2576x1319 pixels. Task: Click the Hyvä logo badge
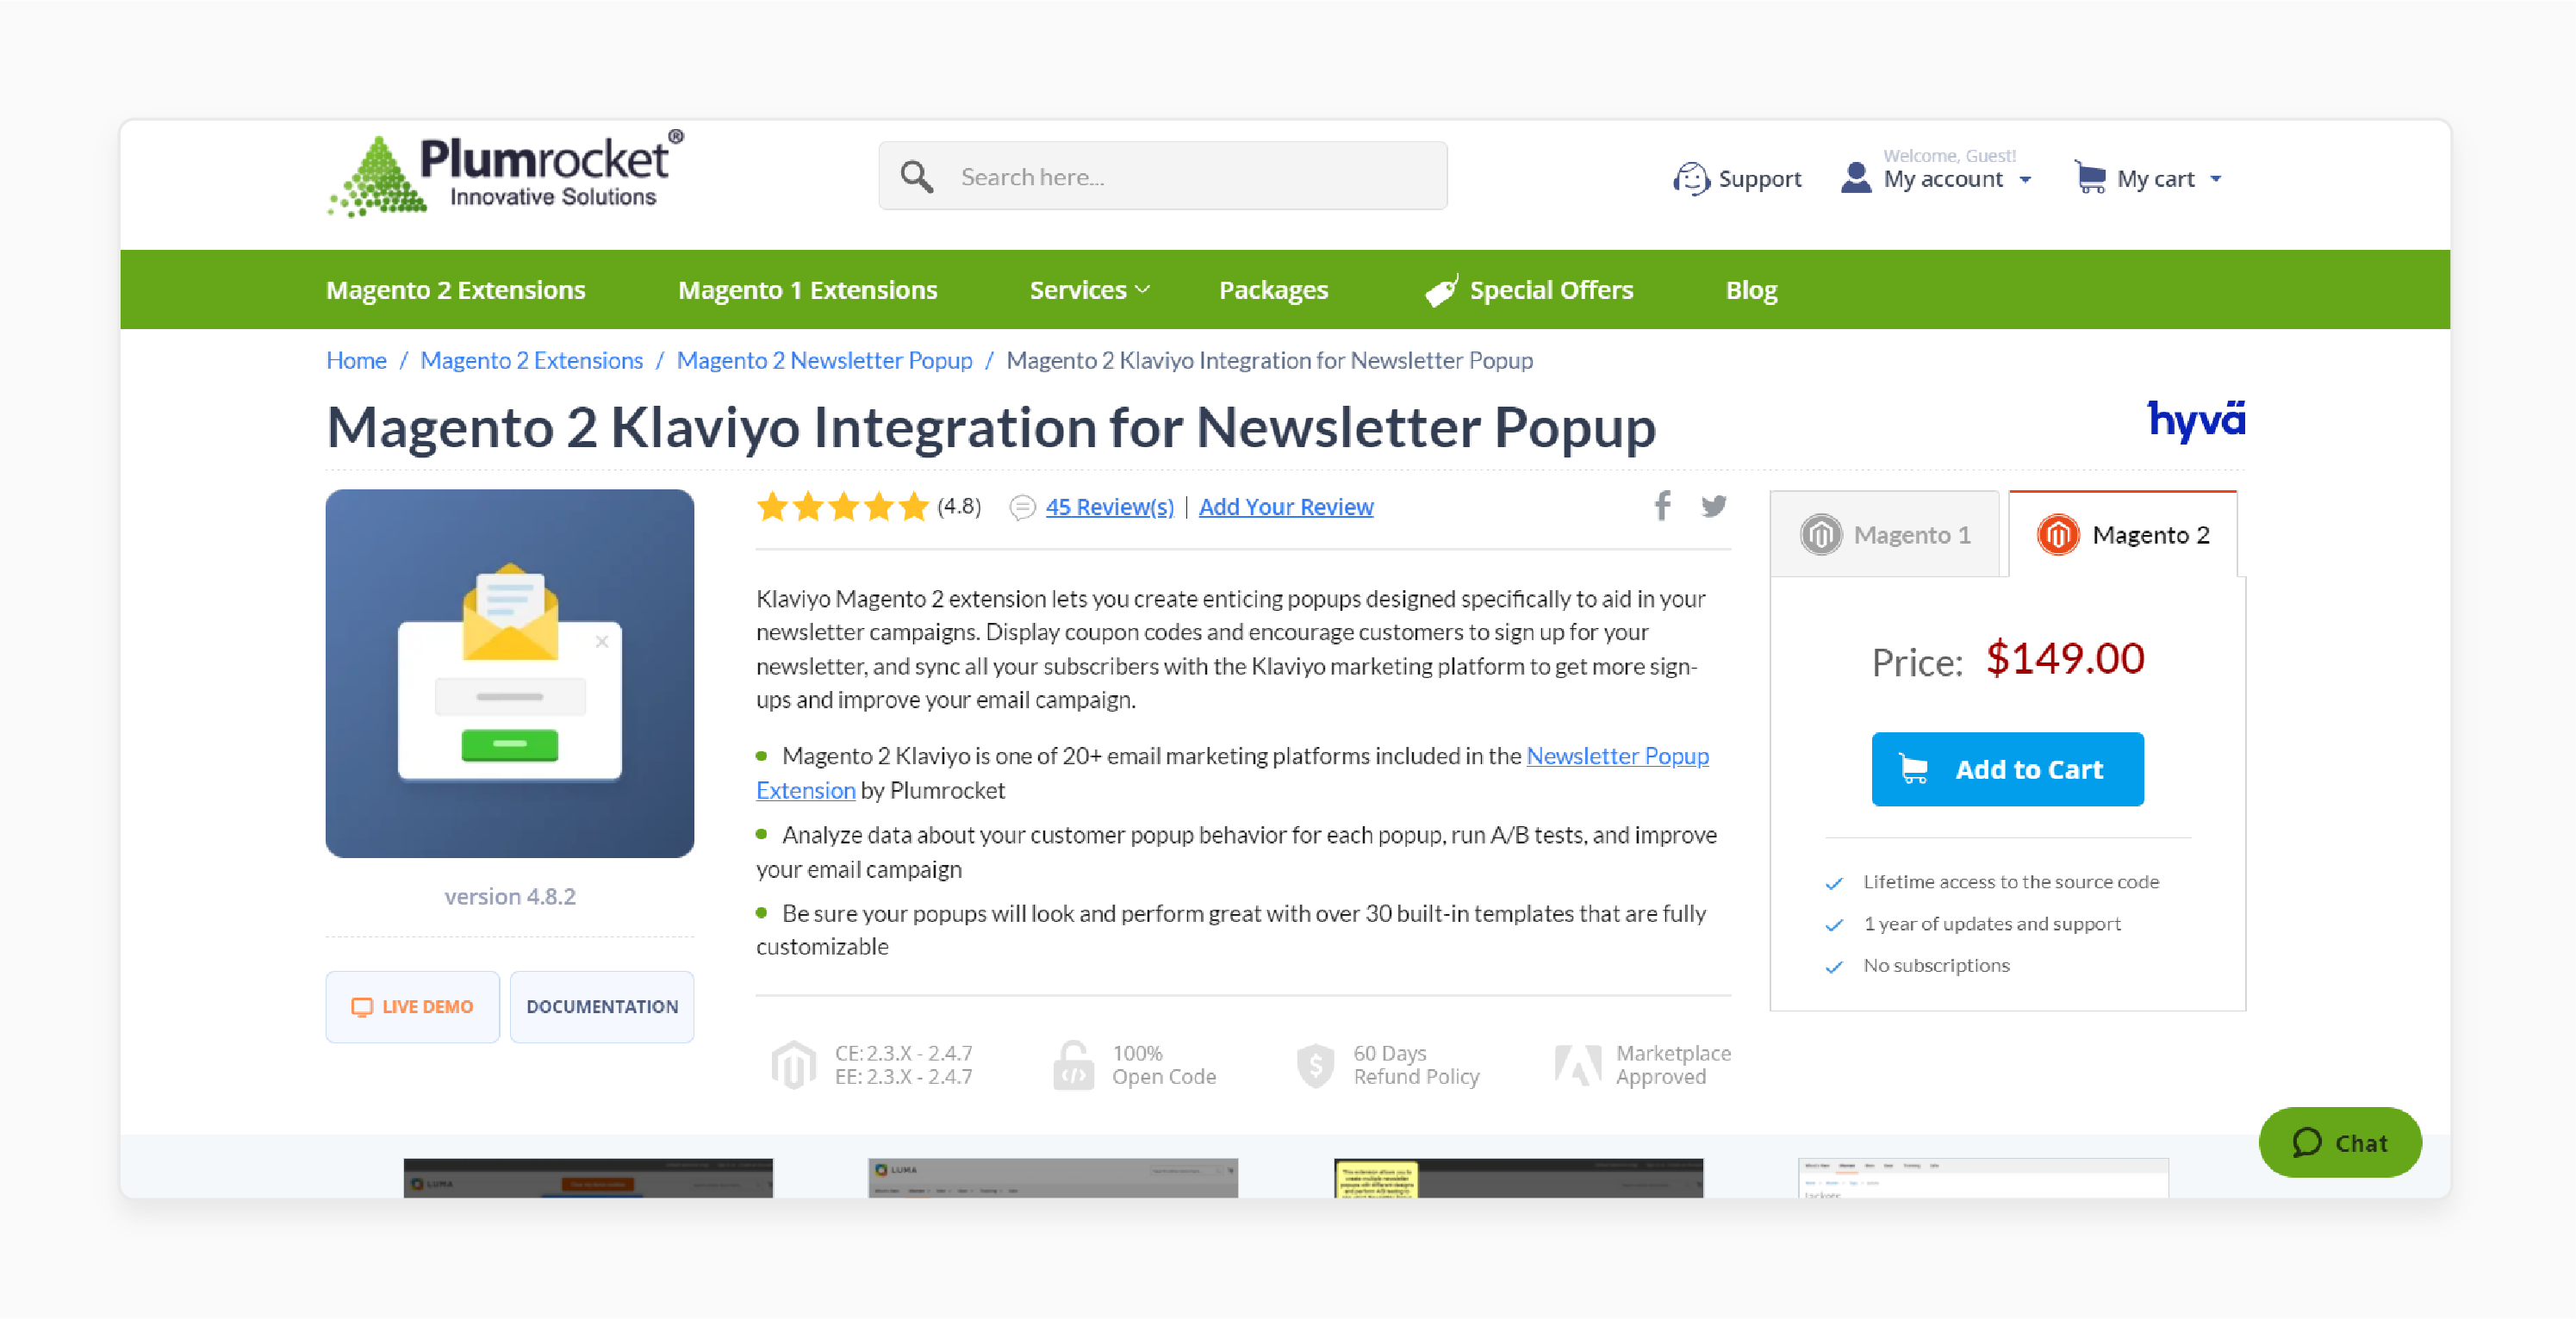click(x=2197, y=420)
